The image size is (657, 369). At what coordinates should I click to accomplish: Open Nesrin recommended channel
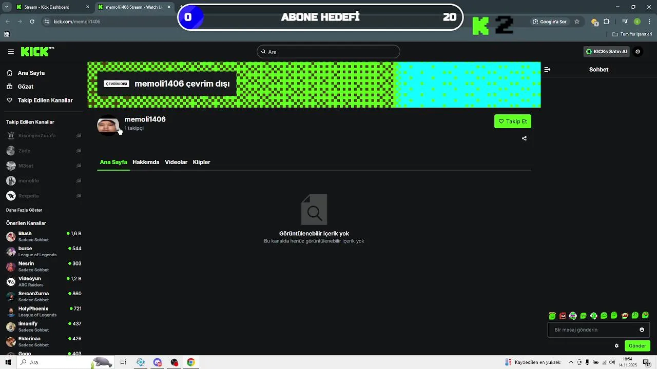coord(44,266)
